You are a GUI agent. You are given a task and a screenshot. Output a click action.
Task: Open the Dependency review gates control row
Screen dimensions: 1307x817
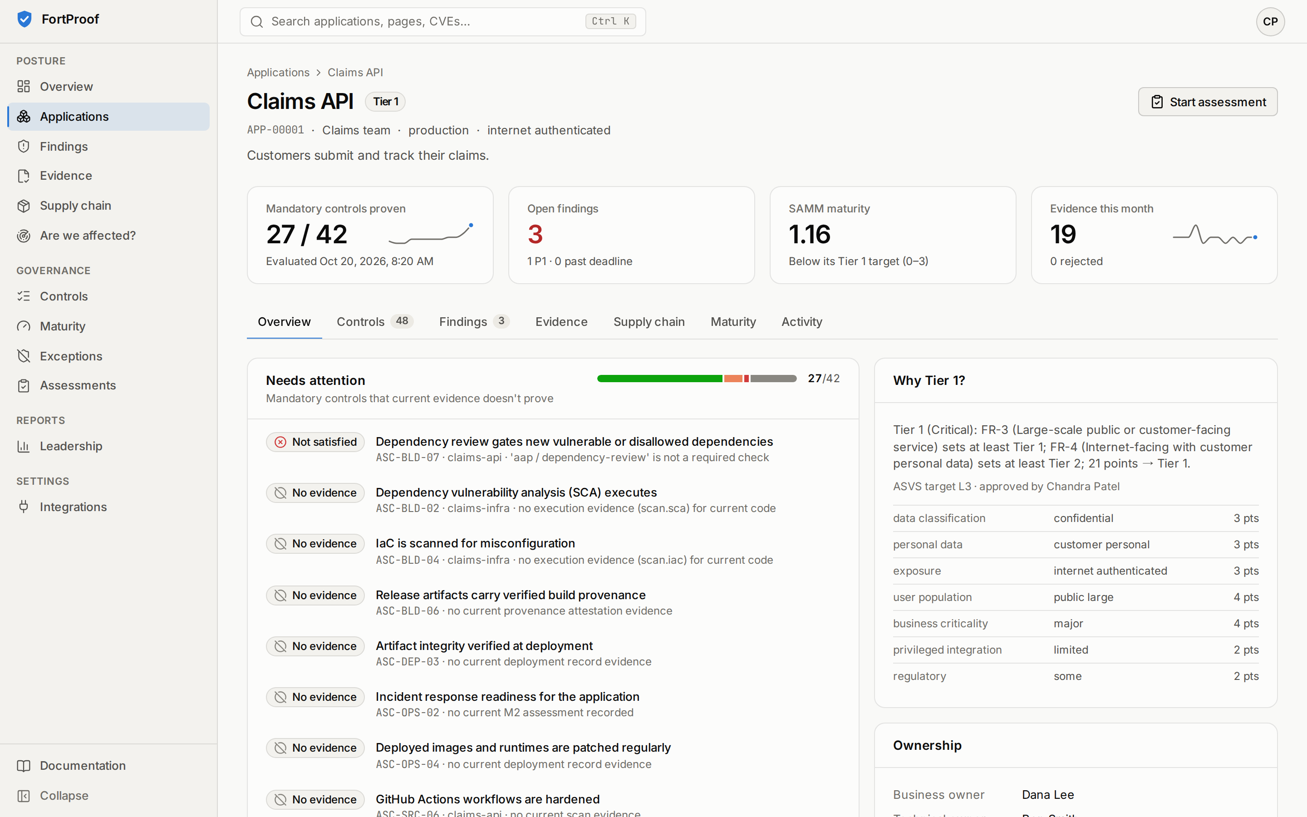[553, 449]
